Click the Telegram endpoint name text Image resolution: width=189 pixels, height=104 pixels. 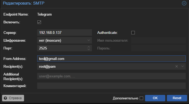click(44, 15)
